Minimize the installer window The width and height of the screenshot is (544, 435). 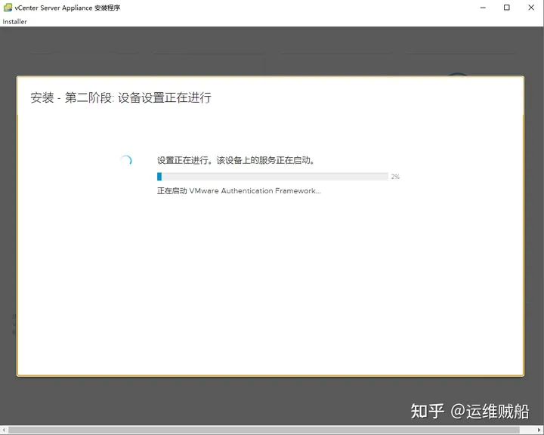(x=482, y=8)
